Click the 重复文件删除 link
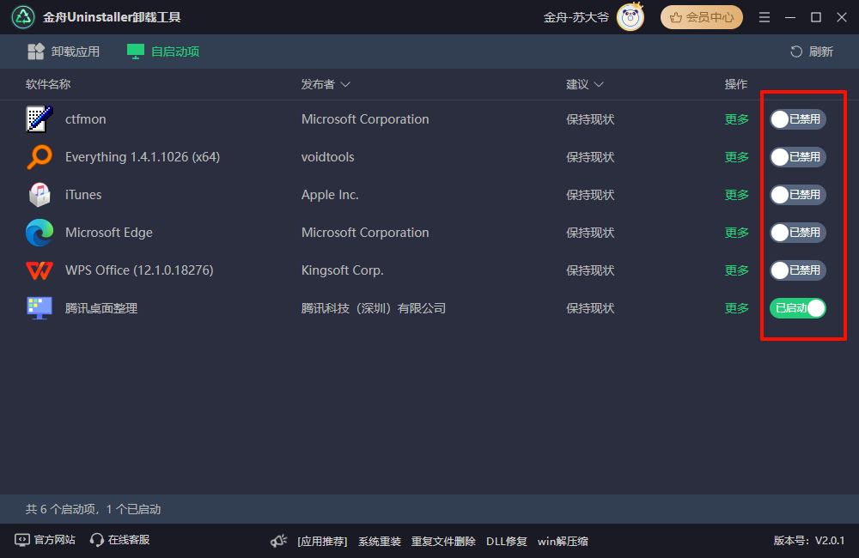The width and height of the screenshot is (859, 558). [x=443, y=541]
